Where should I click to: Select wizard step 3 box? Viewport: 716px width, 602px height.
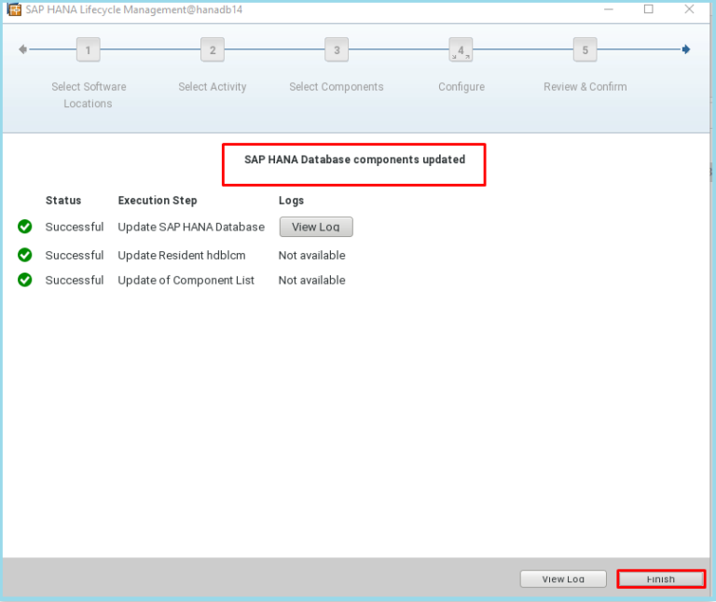point(337,49)
